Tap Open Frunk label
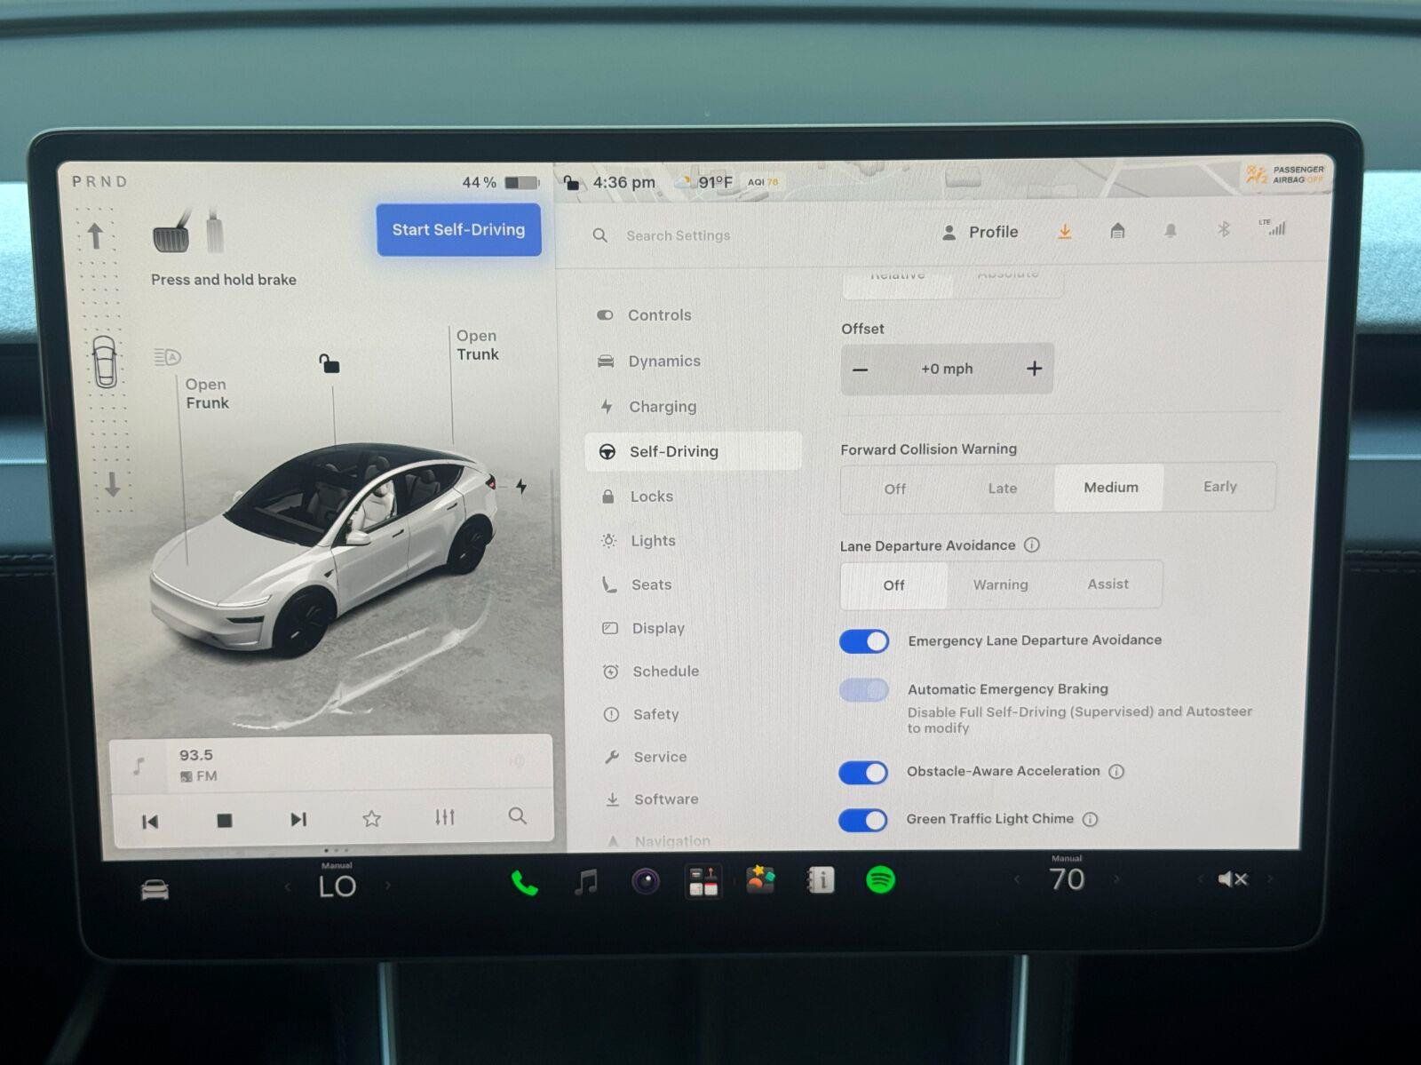 coord(207,393)
